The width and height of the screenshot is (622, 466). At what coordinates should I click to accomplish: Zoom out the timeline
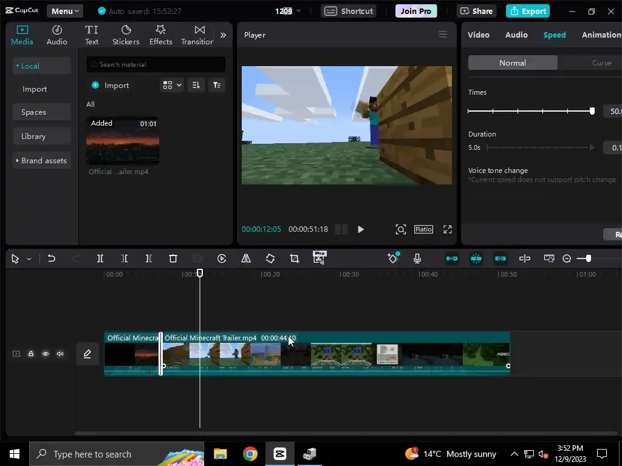tap(567, 258)
